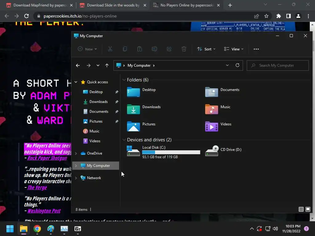Open a new Chrome tab
Screen dimensions: 315x236
point(230,5)
